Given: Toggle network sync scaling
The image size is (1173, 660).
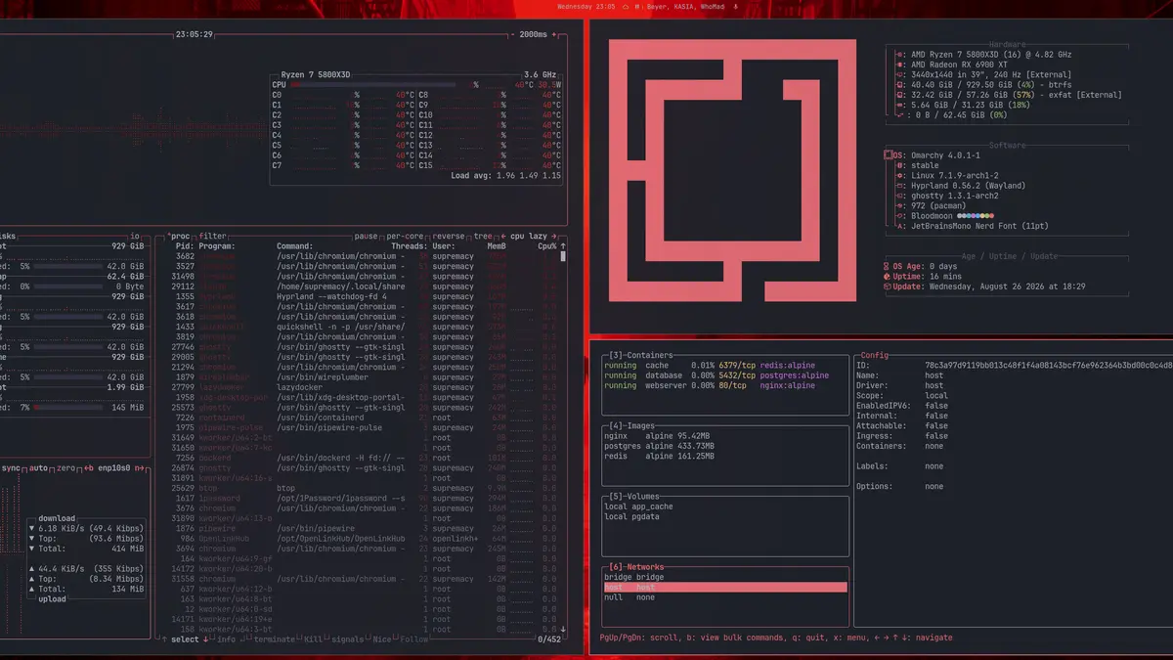Looking at the screenshot, I should (11, 468).
